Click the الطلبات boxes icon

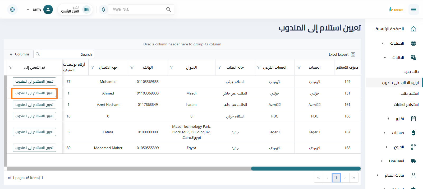pos(413,57)
